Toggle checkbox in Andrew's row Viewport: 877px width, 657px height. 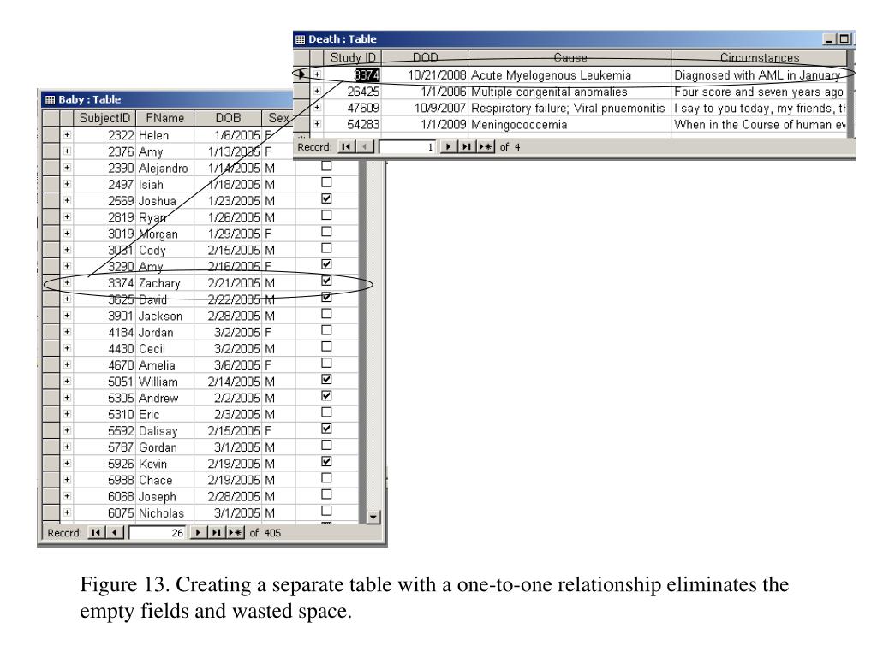click(x=326, y=395)
